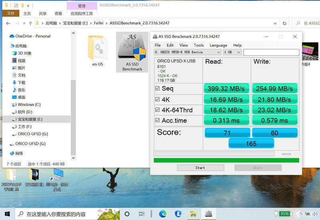Open the AS SSD Benchmark executable icon
The width and height of the screenshot is (320, 220).
pyautogui.click(x=132, y=52)
